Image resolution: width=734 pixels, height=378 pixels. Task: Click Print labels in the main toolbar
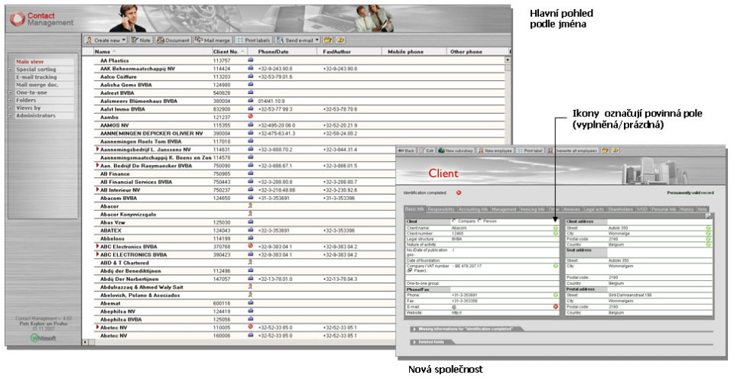click(254, 40)
